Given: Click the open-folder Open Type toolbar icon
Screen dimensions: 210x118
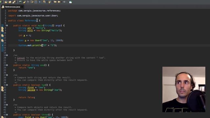Looking at the screenshot, I should [6, 2].
